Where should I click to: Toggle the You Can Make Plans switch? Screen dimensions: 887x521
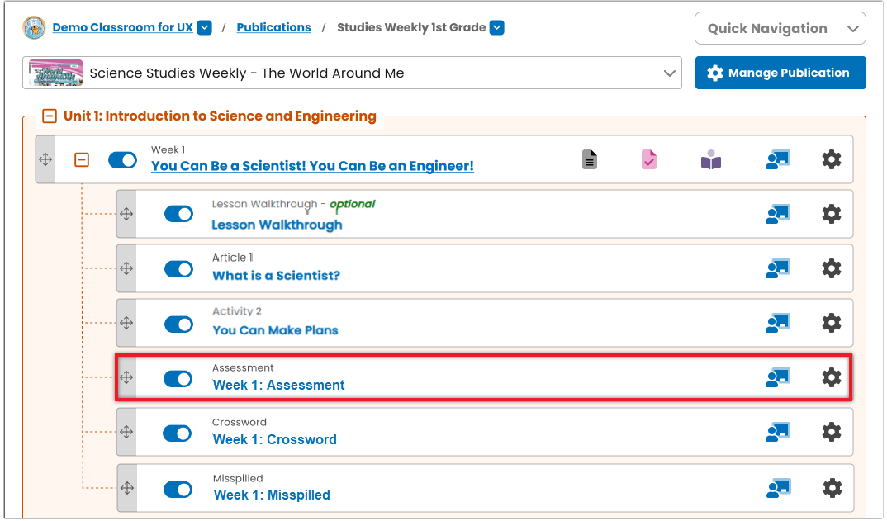click(x=178, y=324)
